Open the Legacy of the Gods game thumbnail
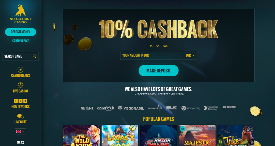Viewport: 275px width, 146px height. (x=120, y=136)
